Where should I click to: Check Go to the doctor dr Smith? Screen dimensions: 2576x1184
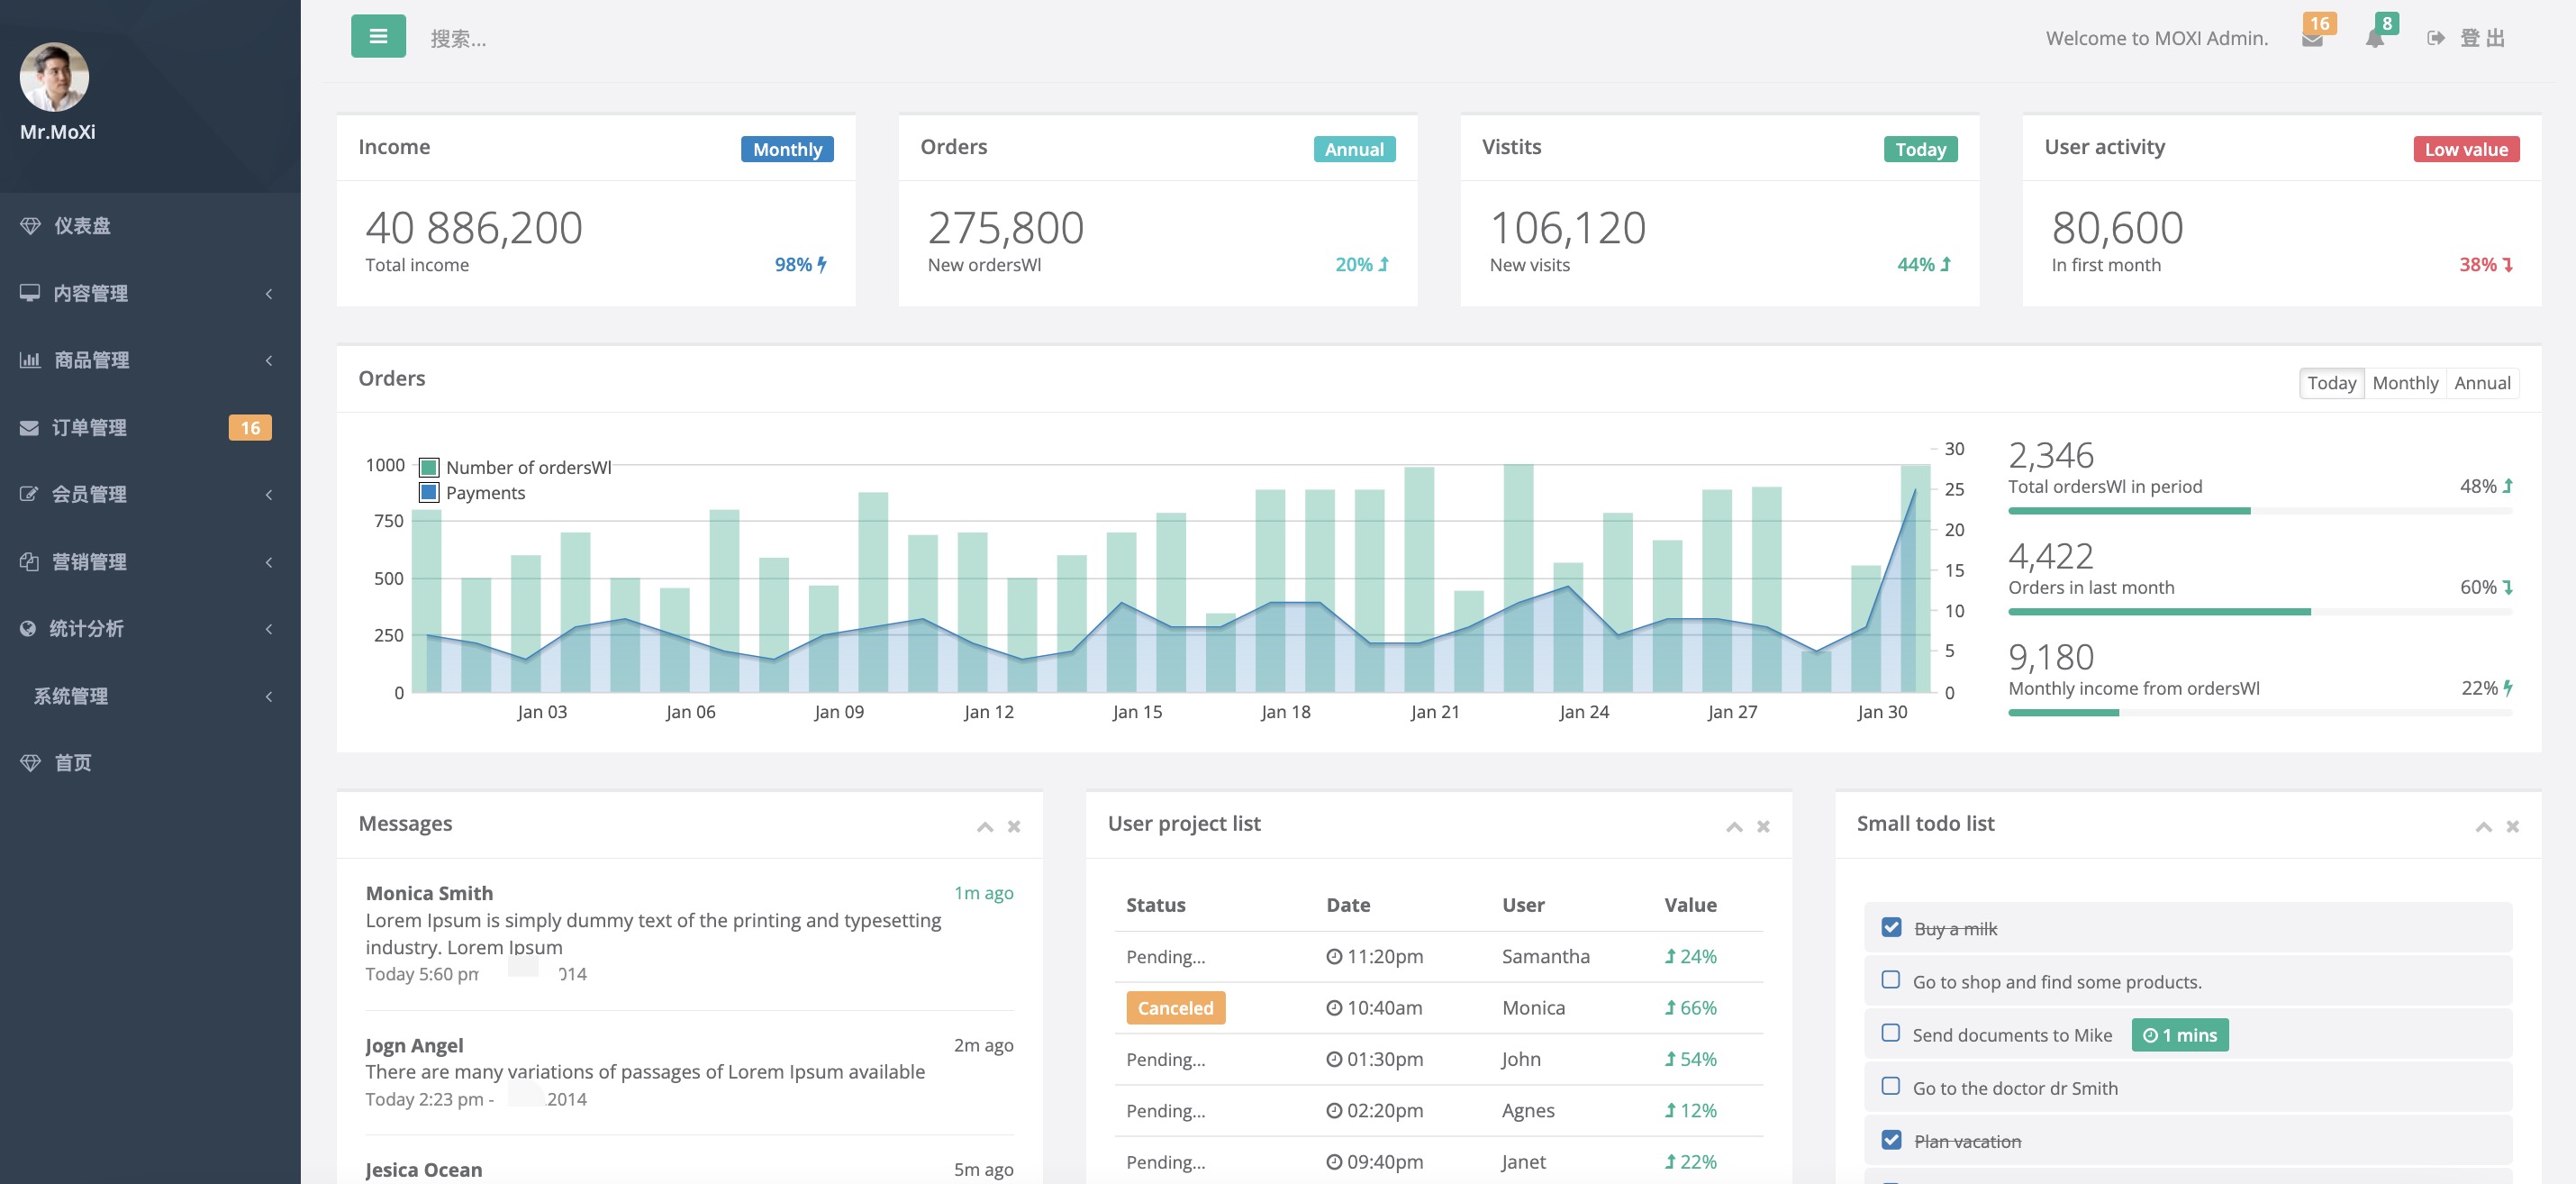point(1891,1086)
